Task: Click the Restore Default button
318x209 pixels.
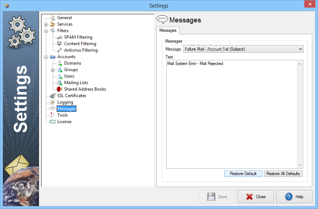Action: 243,174
